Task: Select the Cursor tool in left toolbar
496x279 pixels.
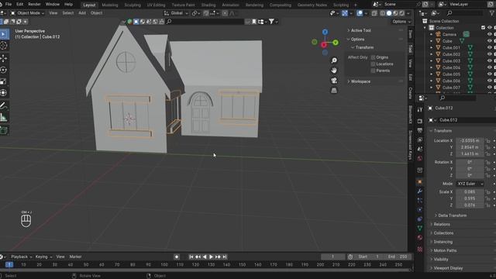Action: tap(3, 46)
